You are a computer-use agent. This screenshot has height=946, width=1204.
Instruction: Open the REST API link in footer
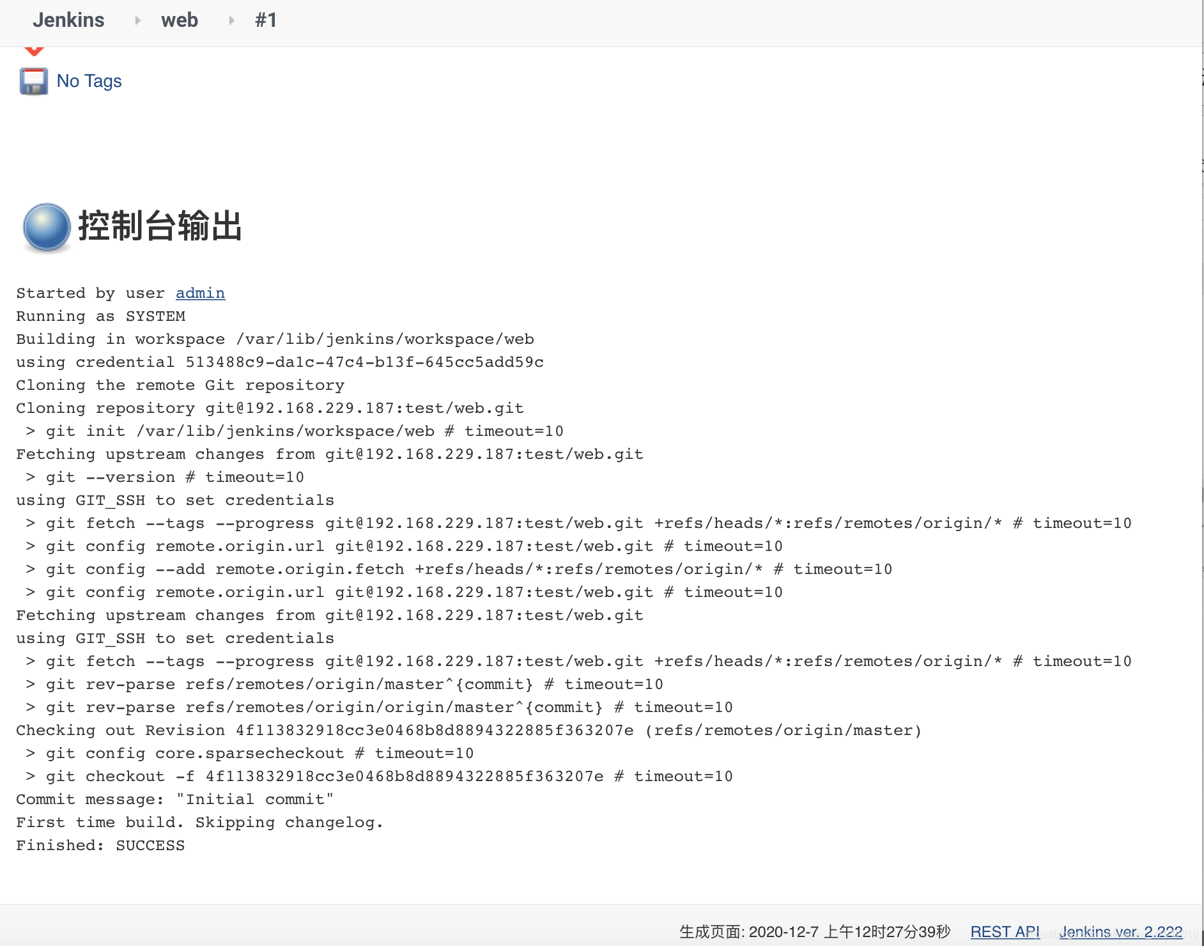[1005, 932]
